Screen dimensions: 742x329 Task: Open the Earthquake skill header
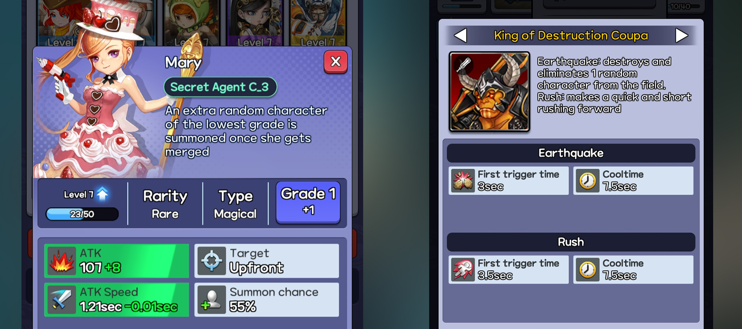click(x=571, y=153)
